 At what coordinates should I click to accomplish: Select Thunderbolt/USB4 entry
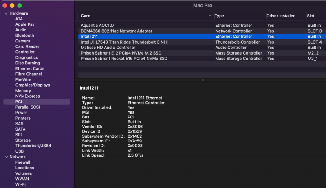pyautogui.click(x=33, y=146)
